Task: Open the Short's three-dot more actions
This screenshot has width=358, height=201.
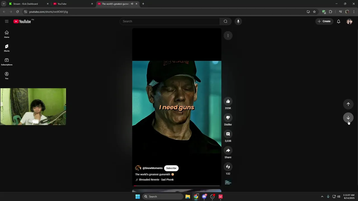Action: 228,35
